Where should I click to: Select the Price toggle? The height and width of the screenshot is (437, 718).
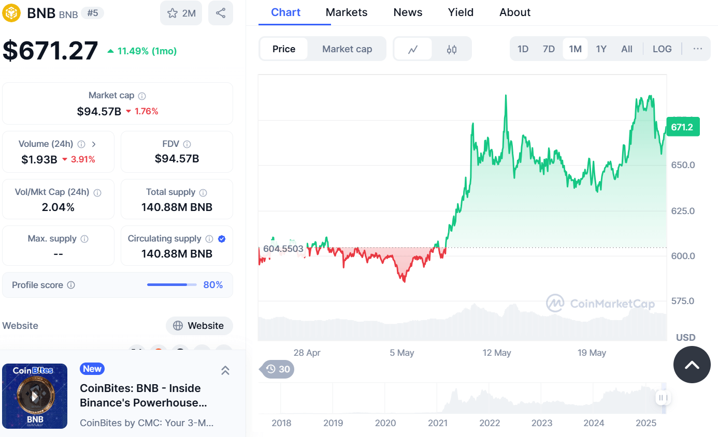pyautogui.click(x=284, y=49)
